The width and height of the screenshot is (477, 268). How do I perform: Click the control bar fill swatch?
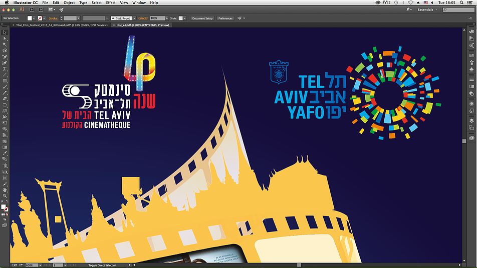click(30, 18)
